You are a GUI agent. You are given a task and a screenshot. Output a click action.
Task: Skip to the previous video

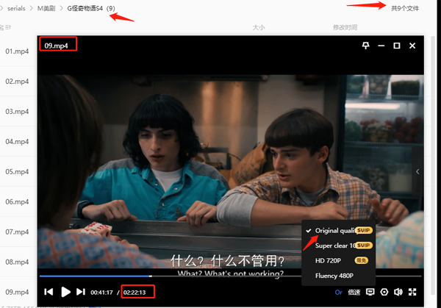click(49, 292)
